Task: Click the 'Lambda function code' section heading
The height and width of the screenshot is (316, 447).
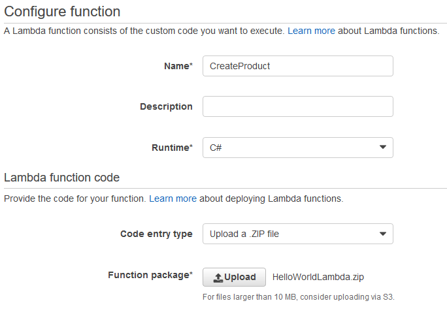Action: (x=62, y=178)
